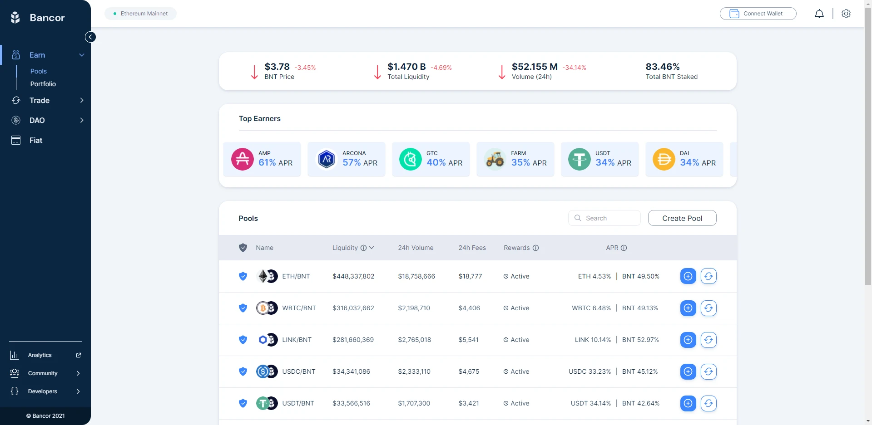Open the USDT 34% APR card
This screenshot has height=425, width=872.
(x=600, y=159)
